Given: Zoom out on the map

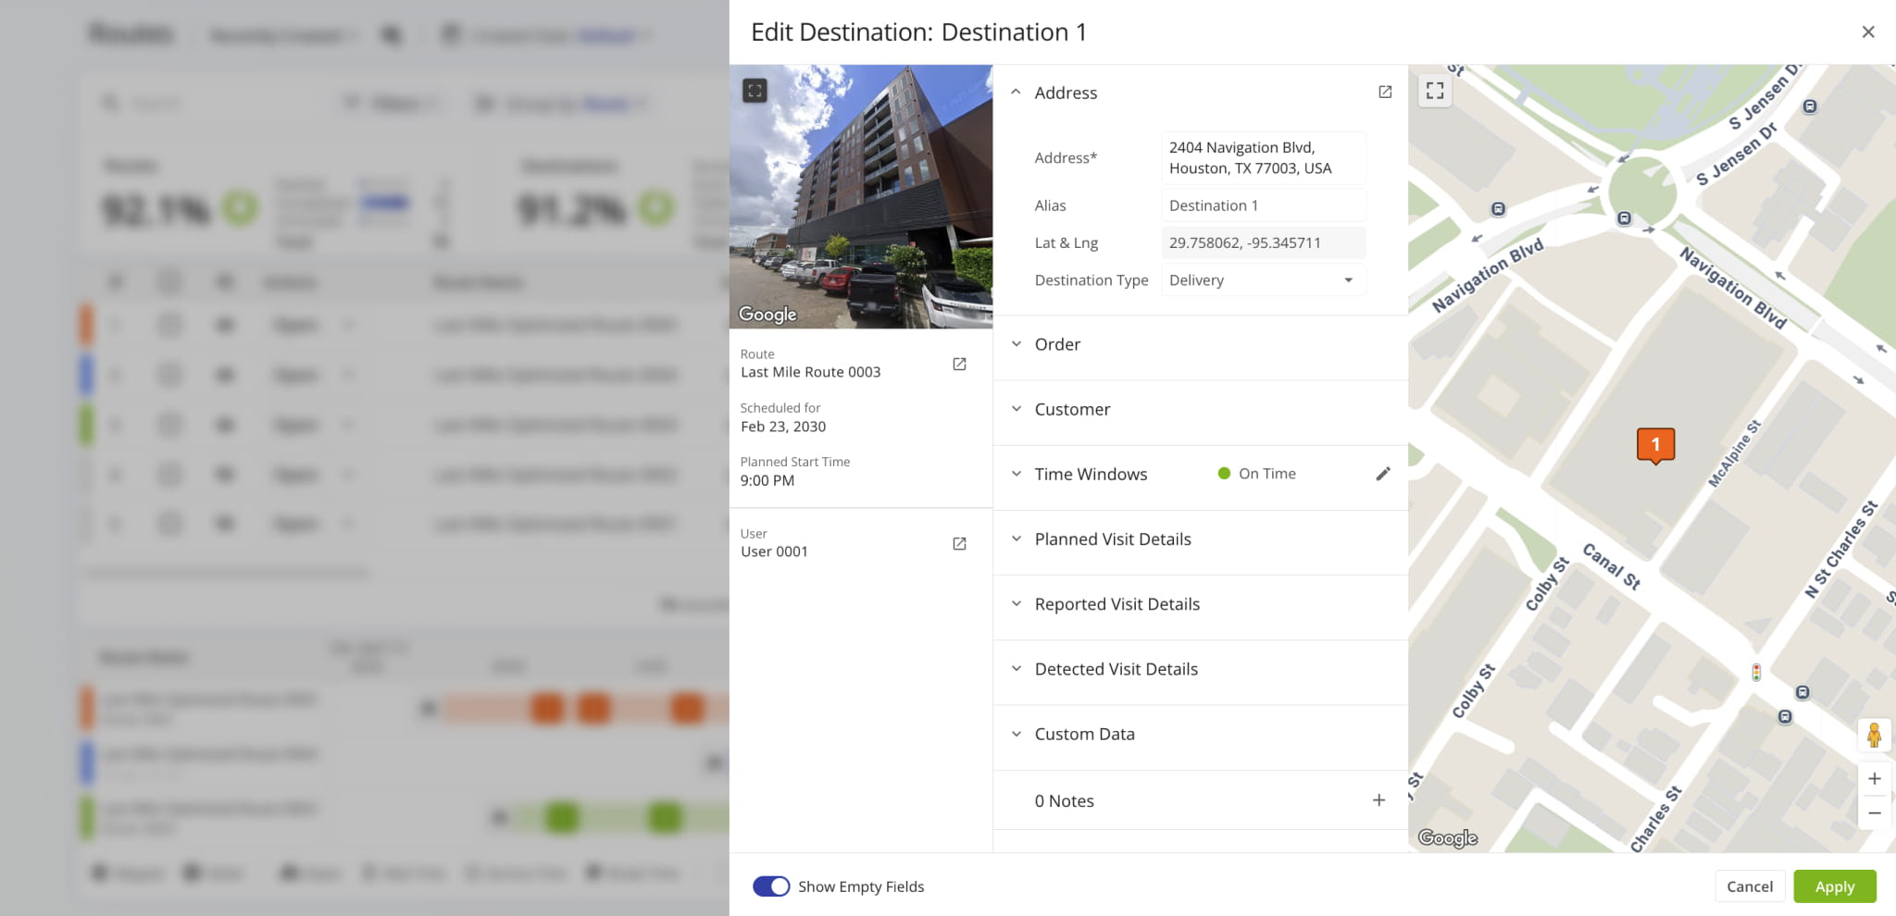Looking at the screenshot, I should tap(1874, 813).
